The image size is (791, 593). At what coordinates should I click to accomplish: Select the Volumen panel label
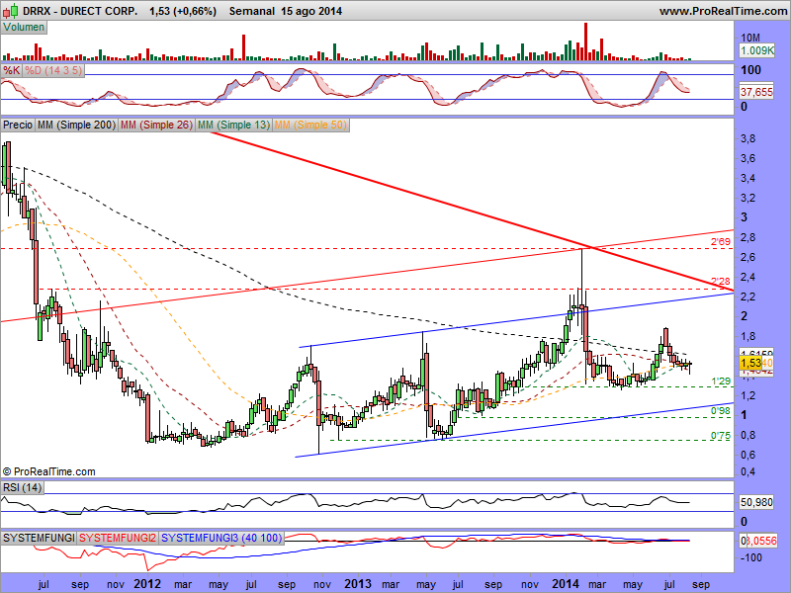pos(24,28)
